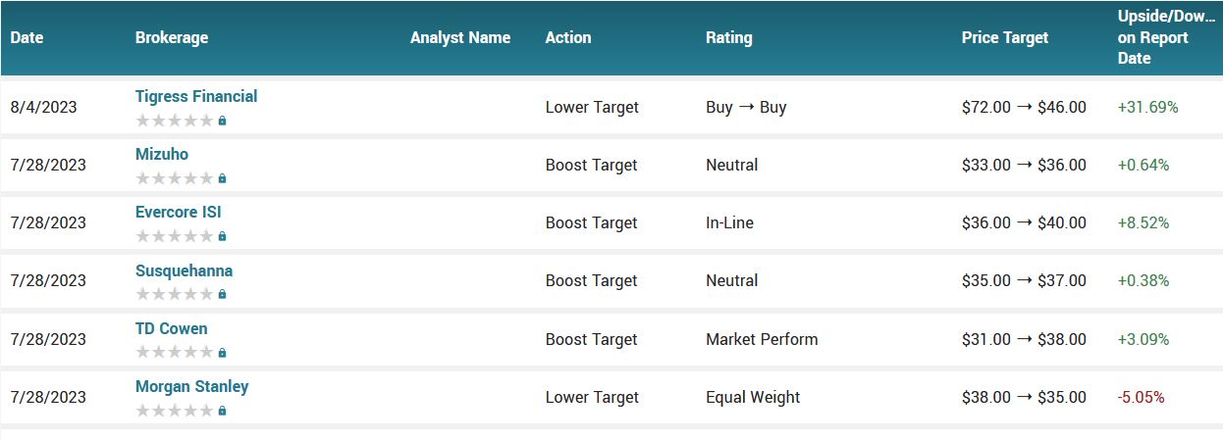Open the Morgan Stanley brokerage link
This screenshot has width=1223, height=440.
tap(192, 386)
